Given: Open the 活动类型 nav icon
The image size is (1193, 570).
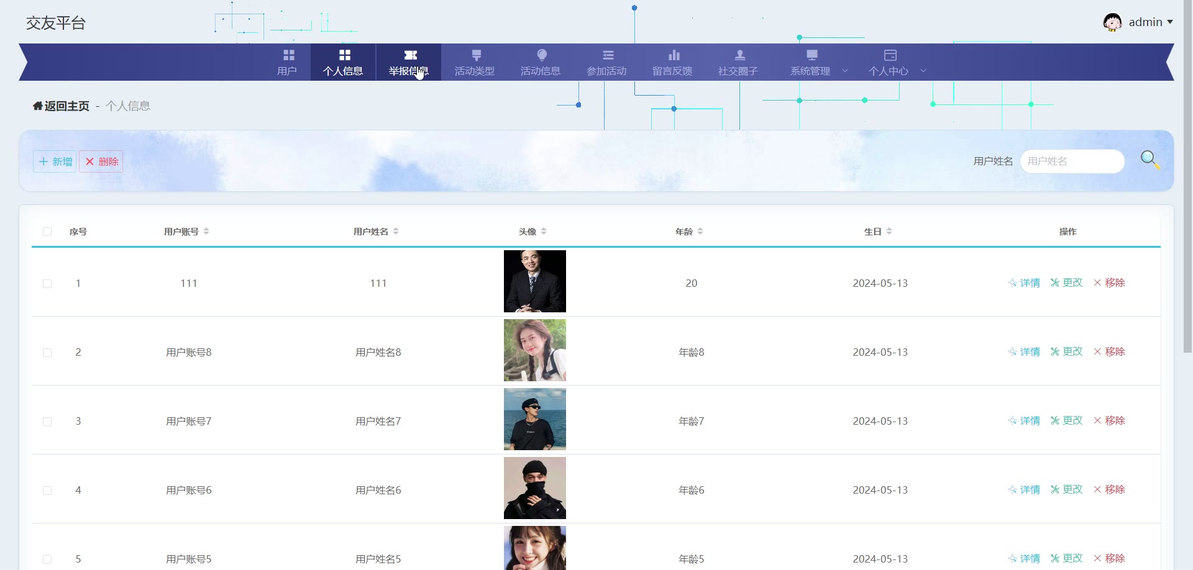Looking at the screenshot, I should [476, 55].
